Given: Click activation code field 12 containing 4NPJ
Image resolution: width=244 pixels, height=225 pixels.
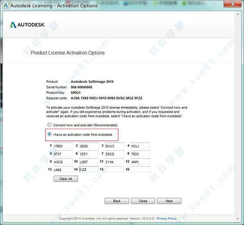Looking at the screenshot, I should point(140,162).
